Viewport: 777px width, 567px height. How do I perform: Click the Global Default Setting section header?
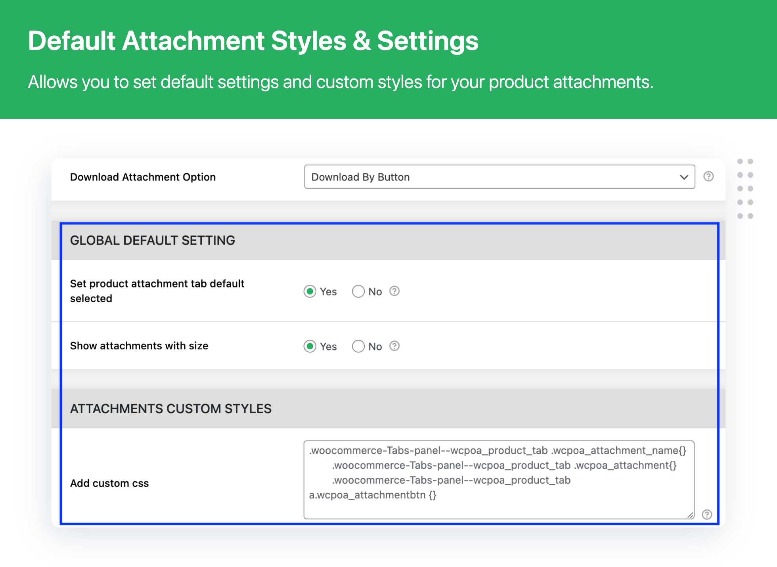[153, 240]
